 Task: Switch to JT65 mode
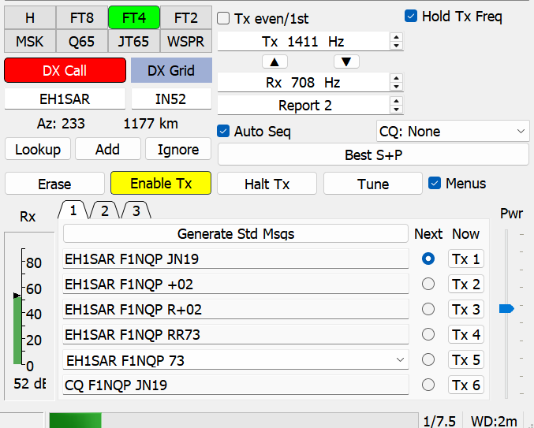click(134, 42)
